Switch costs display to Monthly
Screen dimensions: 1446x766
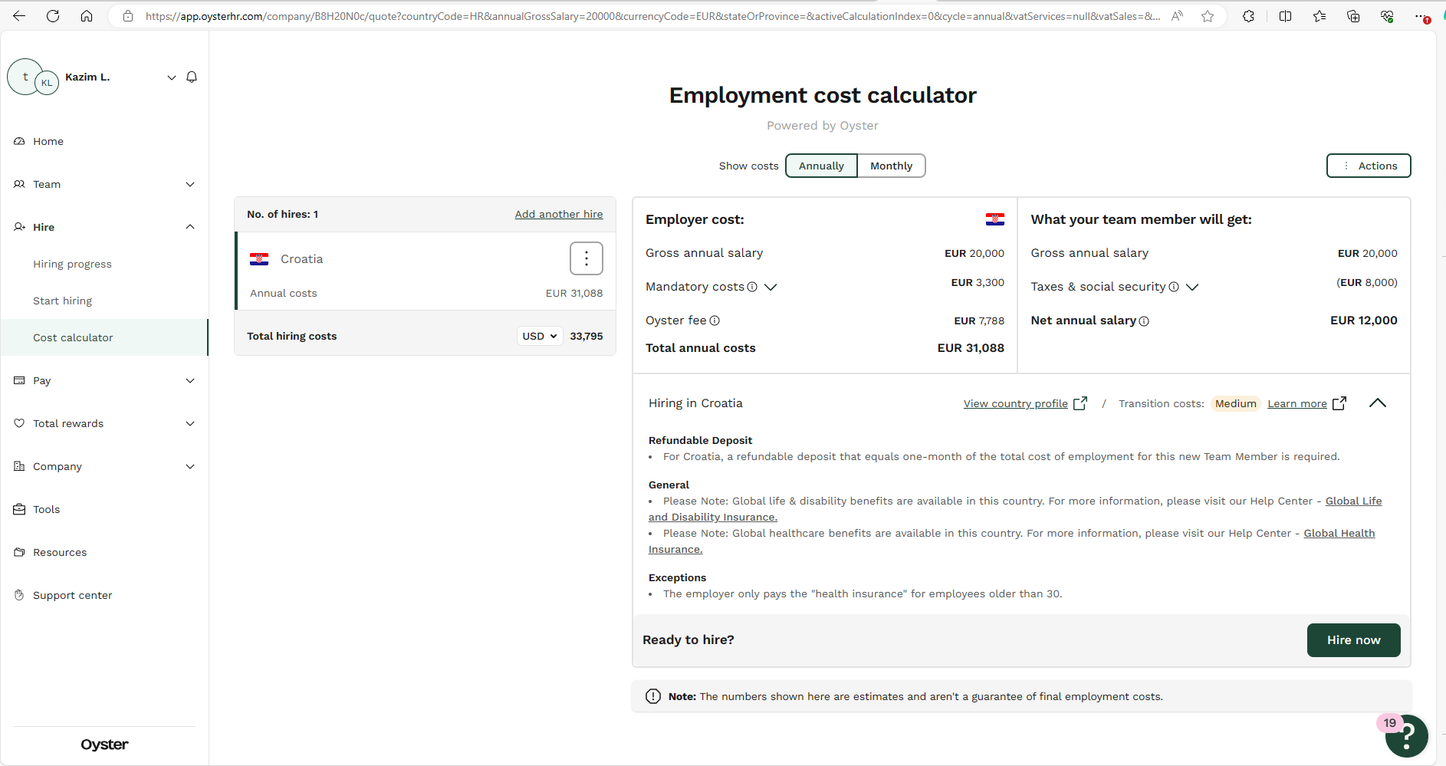pos(891,166)
